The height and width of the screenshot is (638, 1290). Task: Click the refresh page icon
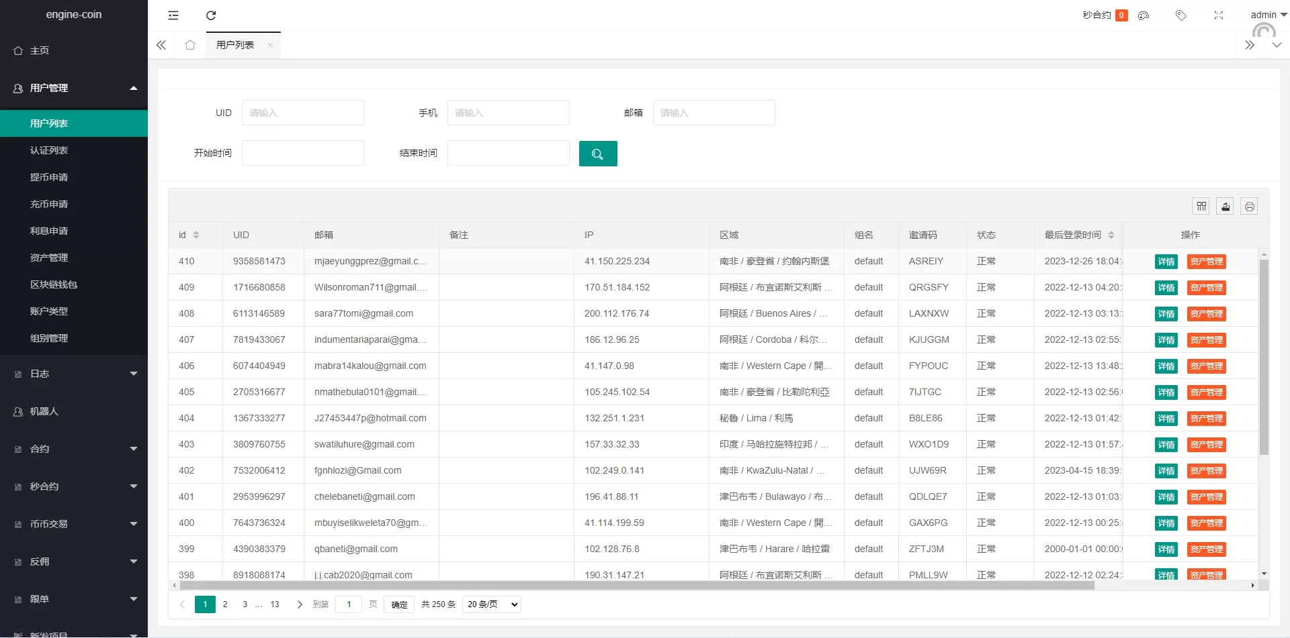click(x=211, y=15)
